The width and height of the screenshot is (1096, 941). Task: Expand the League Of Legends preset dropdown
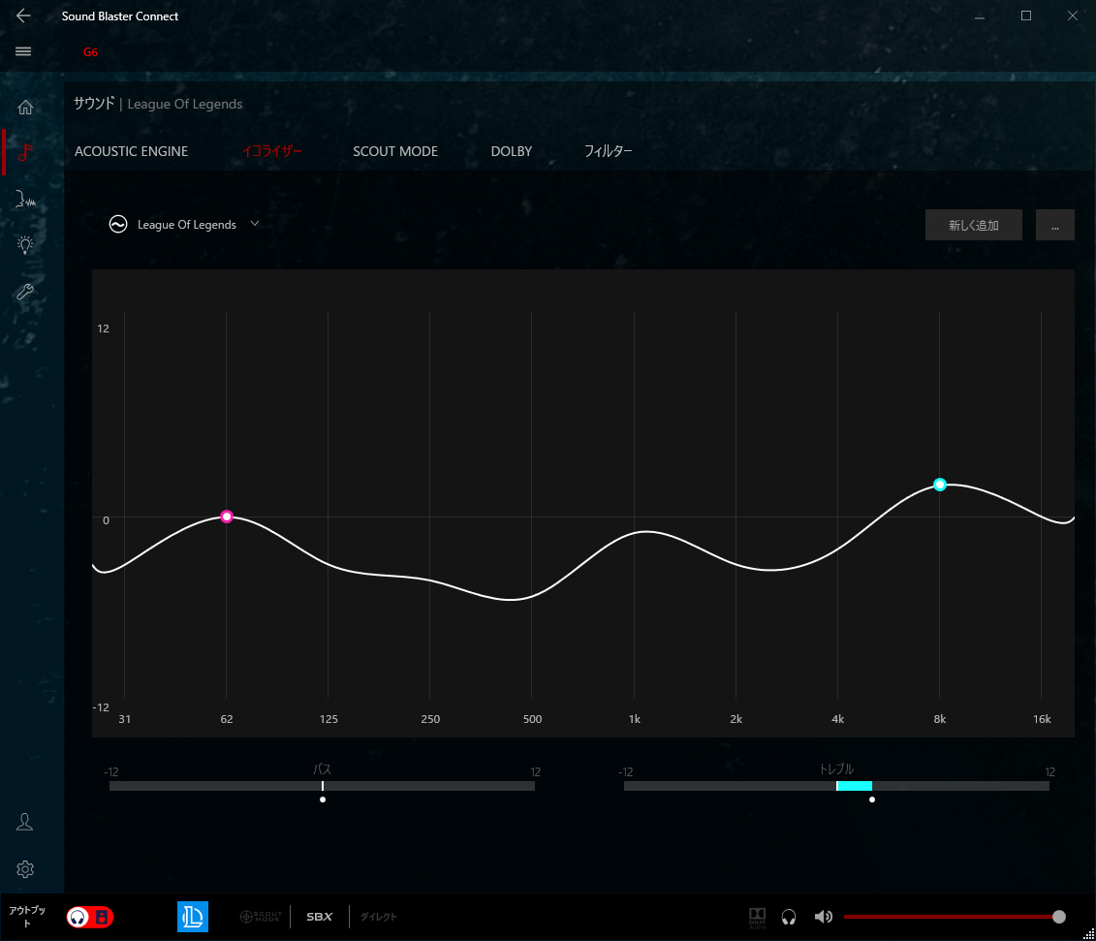coord(255,224)
